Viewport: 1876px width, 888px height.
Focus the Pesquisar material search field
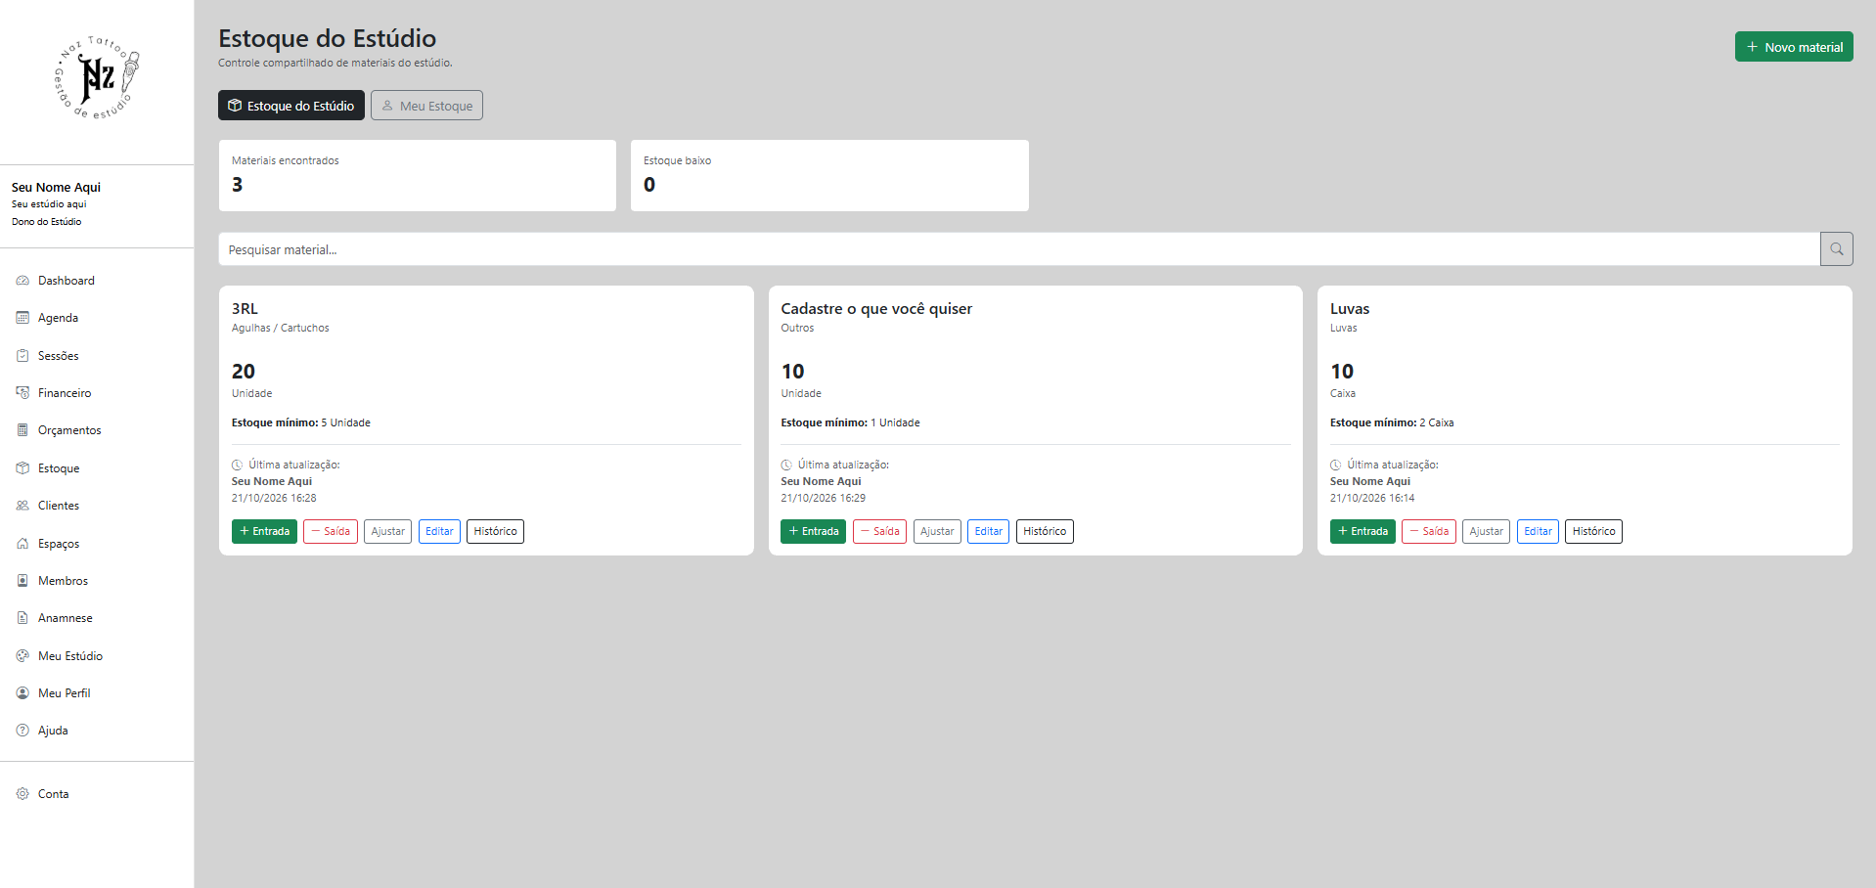point(1019,249)
